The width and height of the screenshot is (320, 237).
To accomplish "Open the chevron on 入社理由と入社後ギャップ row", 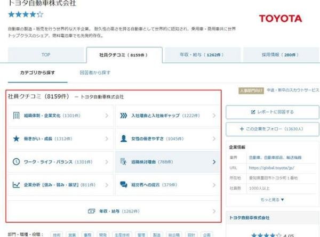I will pyautogui.click(x=214, y=116).
